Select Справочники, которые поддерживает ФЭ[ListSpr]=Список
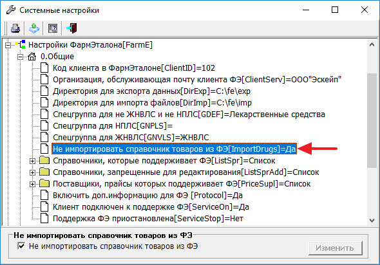The image size is (380, 265). (164, 161)
